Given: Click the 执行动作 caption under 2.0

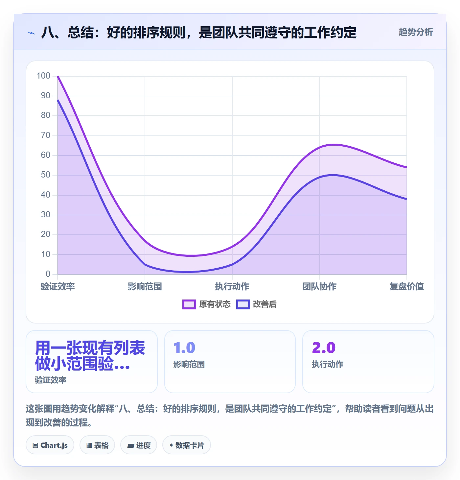Looking at the screenshot, I should (x=328, y=364).
